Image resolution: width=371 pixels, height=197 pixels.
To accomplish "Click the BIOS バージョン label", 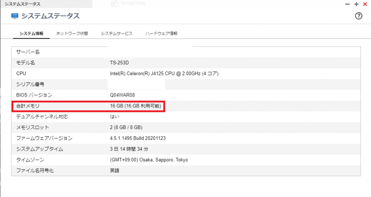I will coord(34,95).
